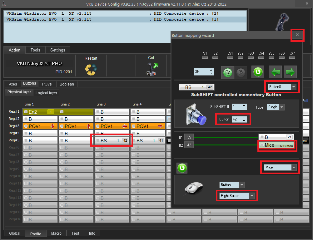313x240 pixels.
Task: Select the Buttons tab
Action: [x=30, y=83]
